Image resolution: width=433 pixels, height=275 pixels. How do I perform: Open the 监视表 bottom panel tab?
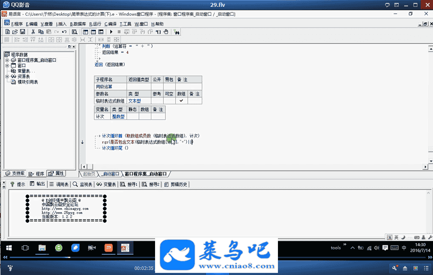click(x=82, y=184)
